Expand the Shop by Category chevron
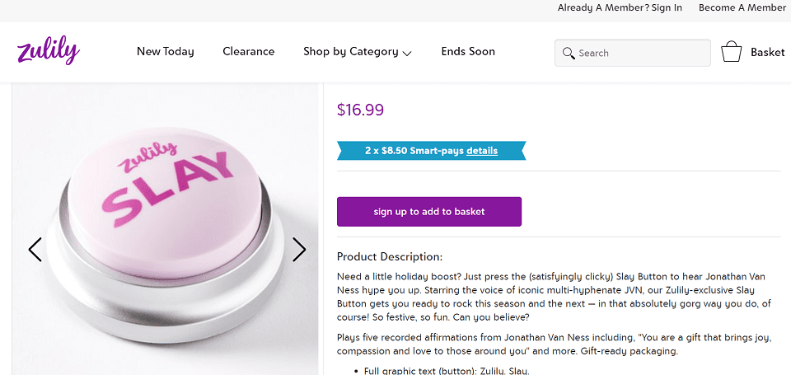This screenshot has height=375, width=791. click(x=407, y=53)
